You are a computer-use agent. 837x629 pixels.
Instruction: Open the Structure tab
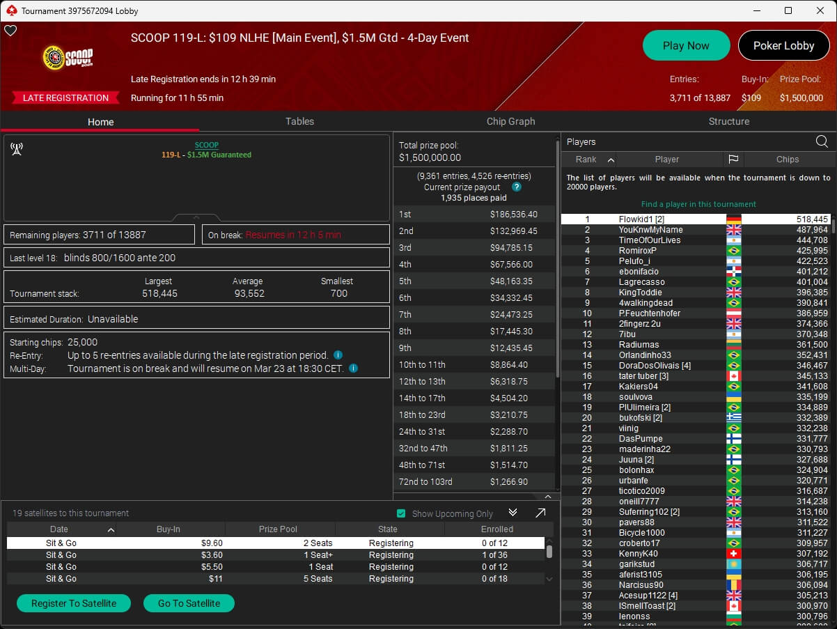point(728,121)
